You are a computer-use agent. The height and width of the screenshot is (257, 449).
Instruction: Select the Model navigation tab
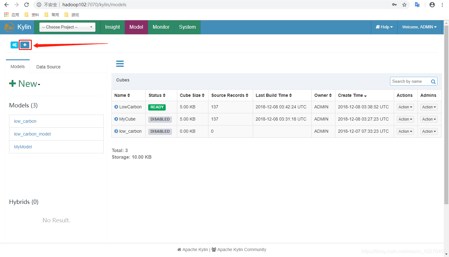(136, 27)
